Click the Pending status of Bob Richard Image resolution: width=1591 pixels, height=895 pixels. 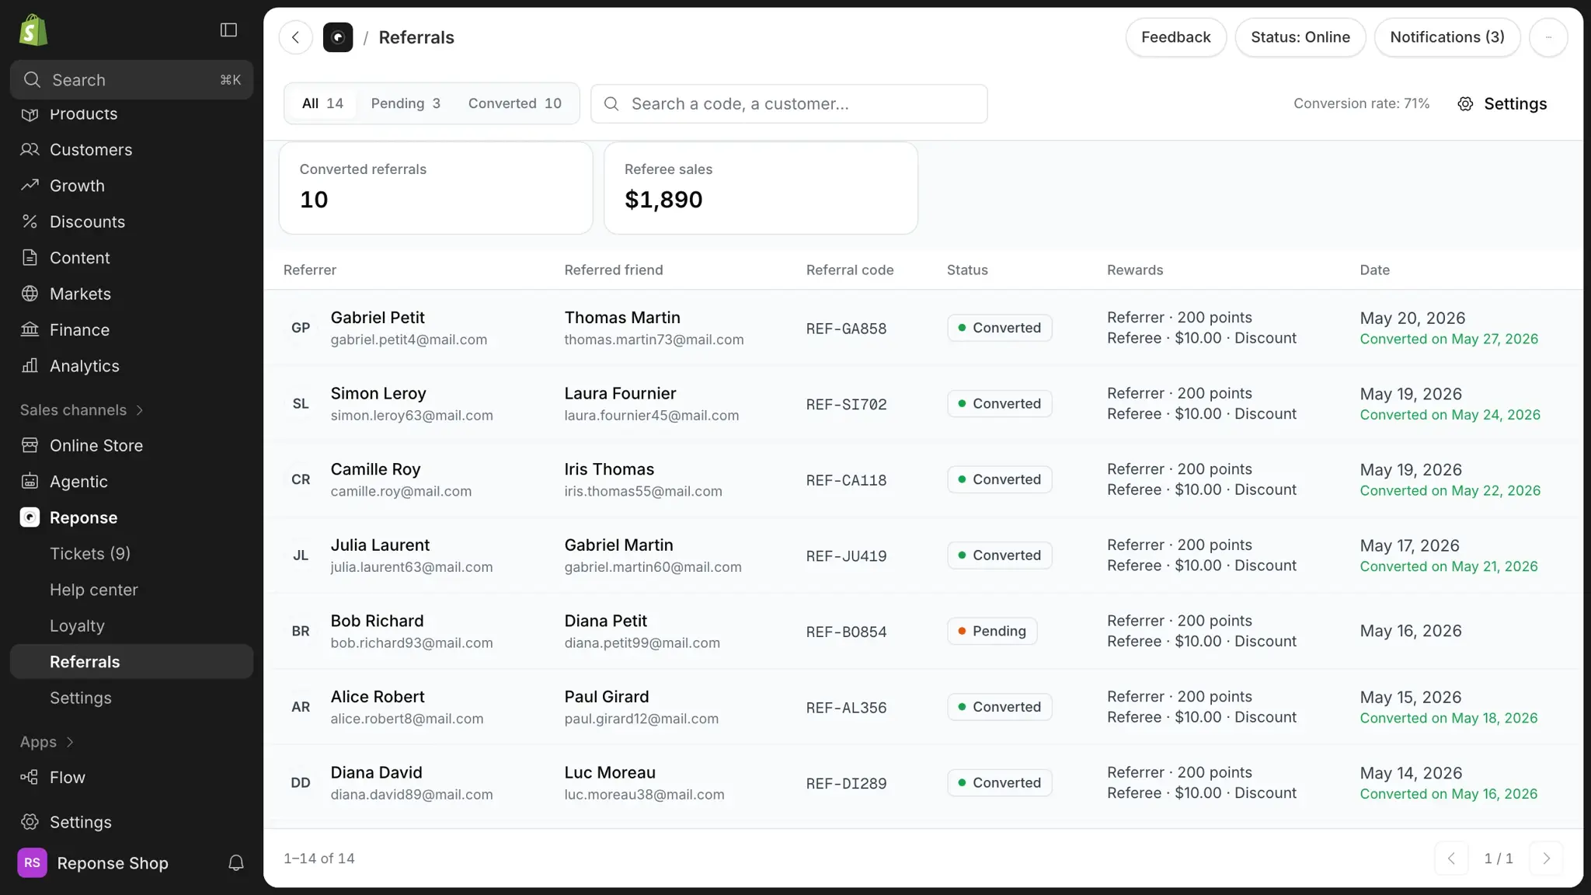991,632
